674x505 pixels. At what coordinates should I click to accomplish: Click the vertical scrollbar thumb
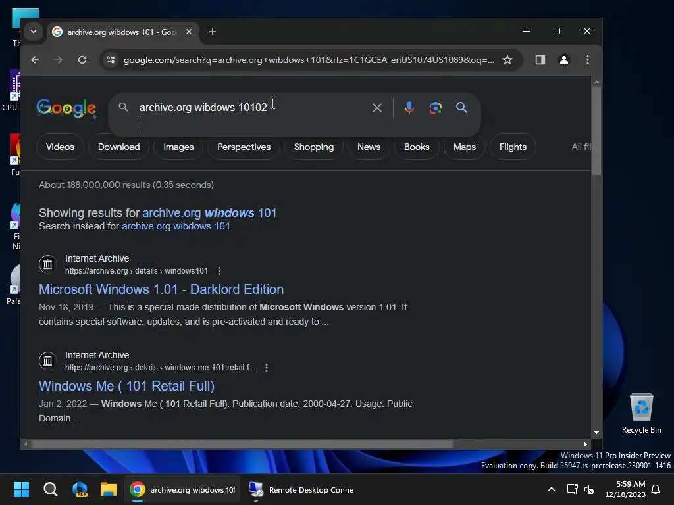[x=596, y=130]
